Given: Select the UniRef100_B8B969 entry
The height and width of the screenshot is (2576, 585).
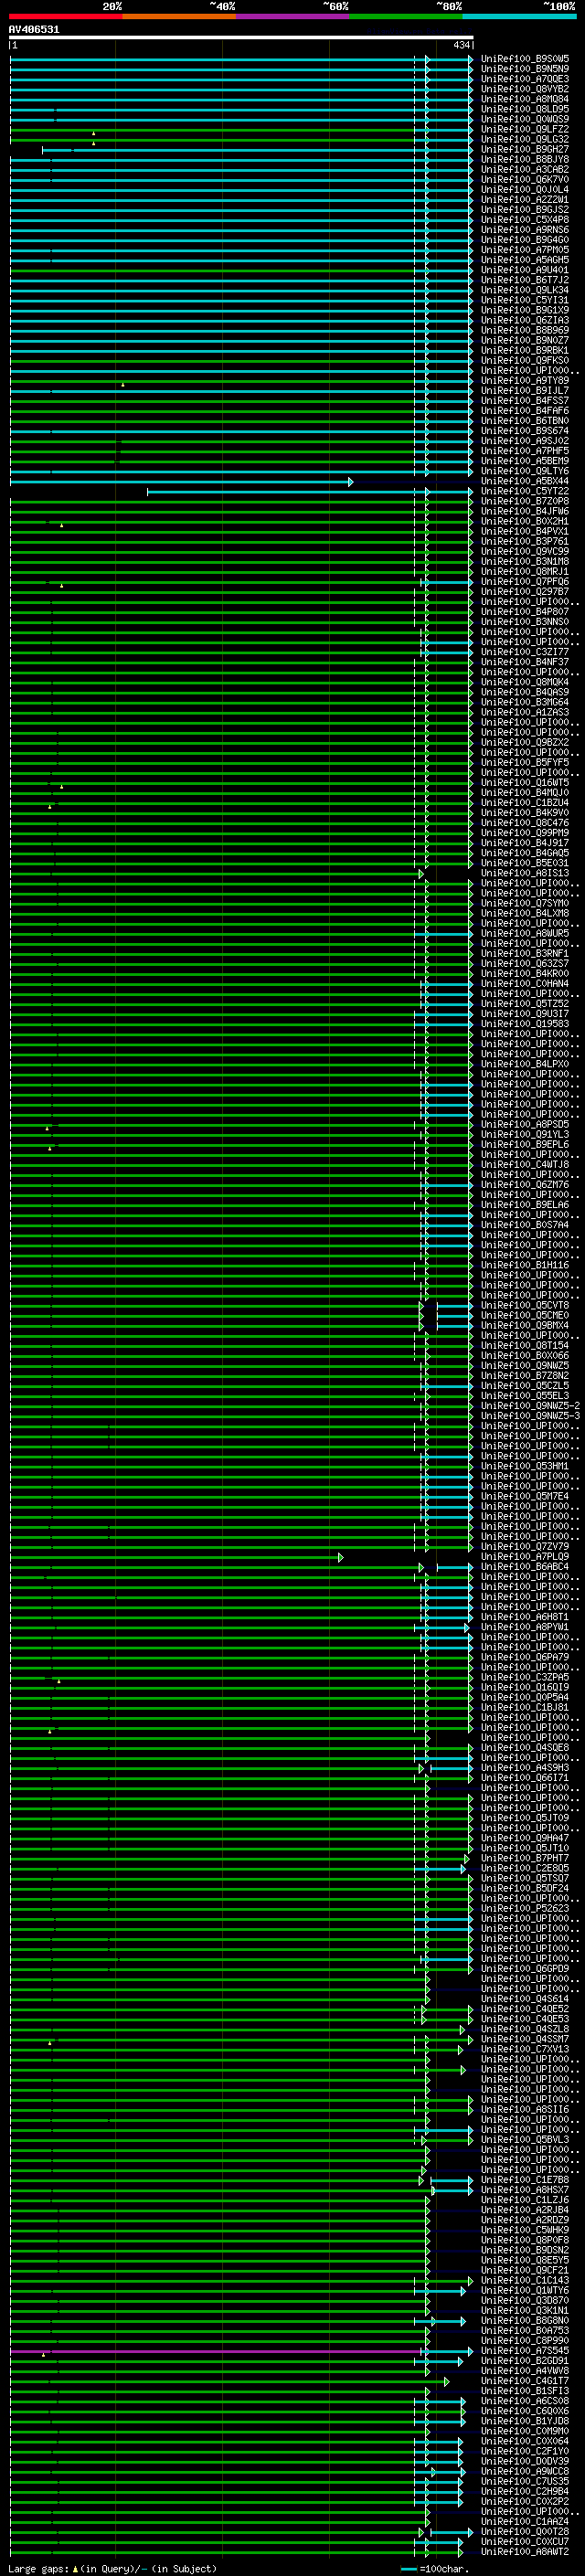Looking at the screenshot, I should (525, 330).
